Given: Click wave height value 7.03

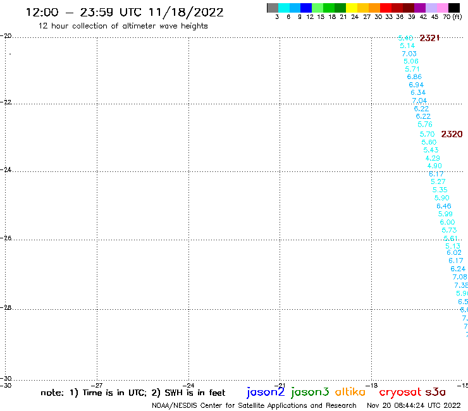Looking at the screenshot, I should (409, 54).
